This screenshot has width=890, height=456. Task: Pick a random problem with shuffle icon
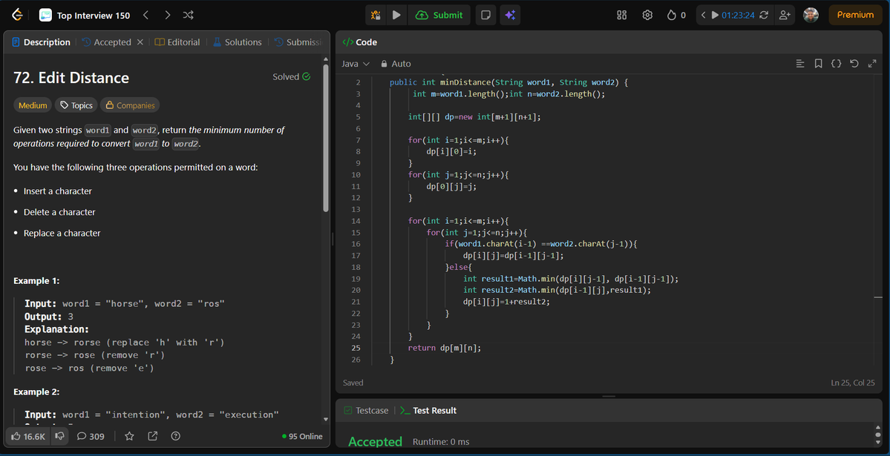pos(188,16)
